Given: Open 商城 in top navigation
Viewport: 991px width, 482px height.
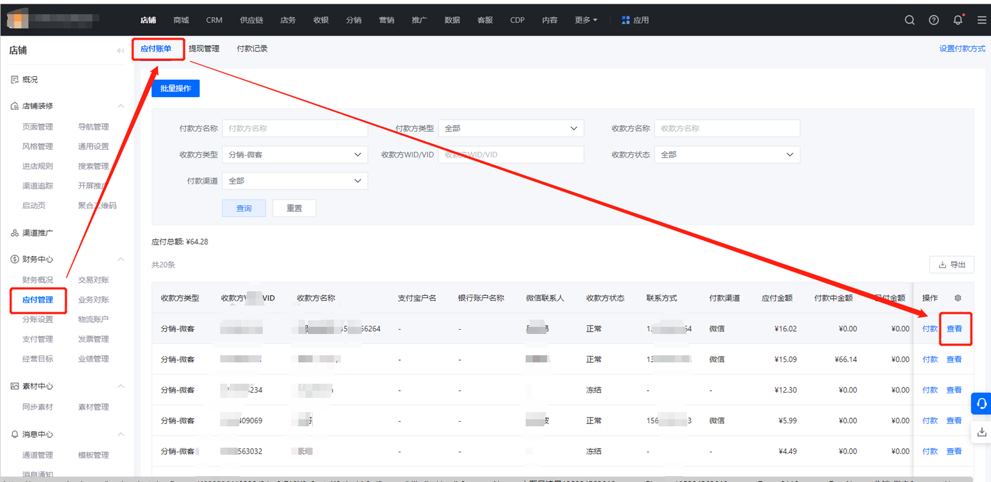Looking at the screenshot, I should 181,20.
